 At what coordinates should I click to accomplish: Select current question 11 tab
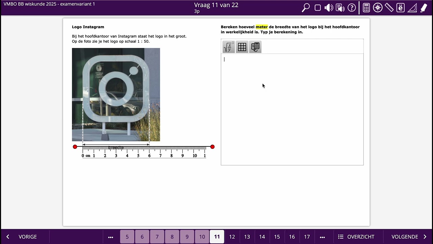tap(217, 237)
